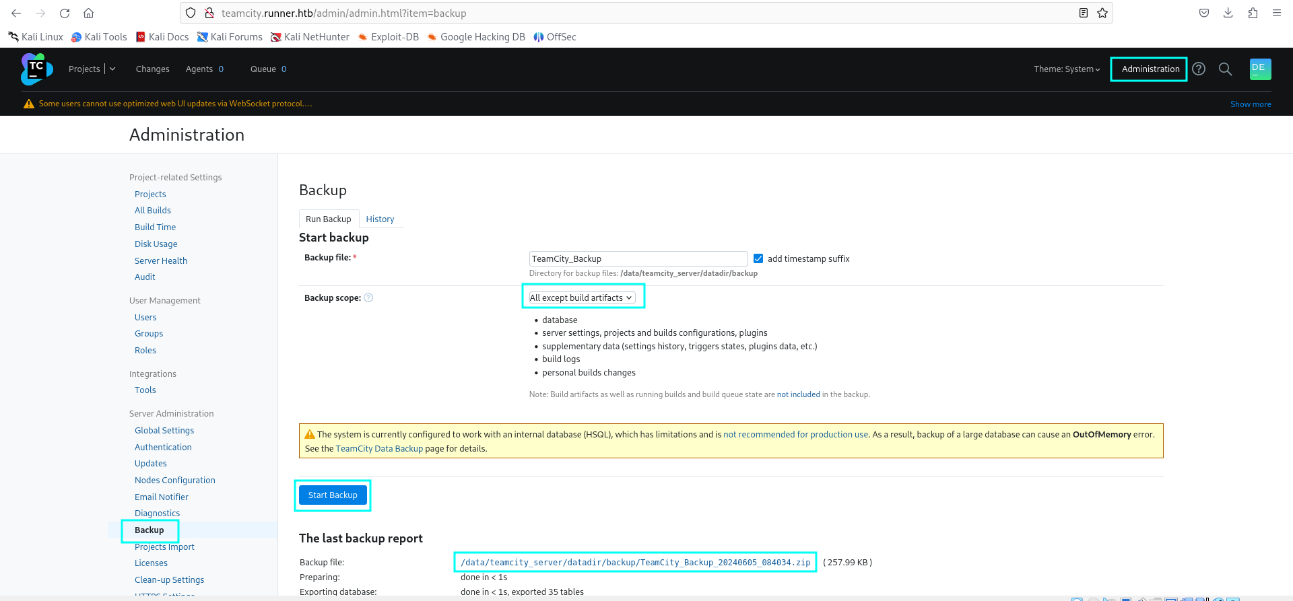Click into the Backup file name field

pyautogui.click(x=638, y=258)
